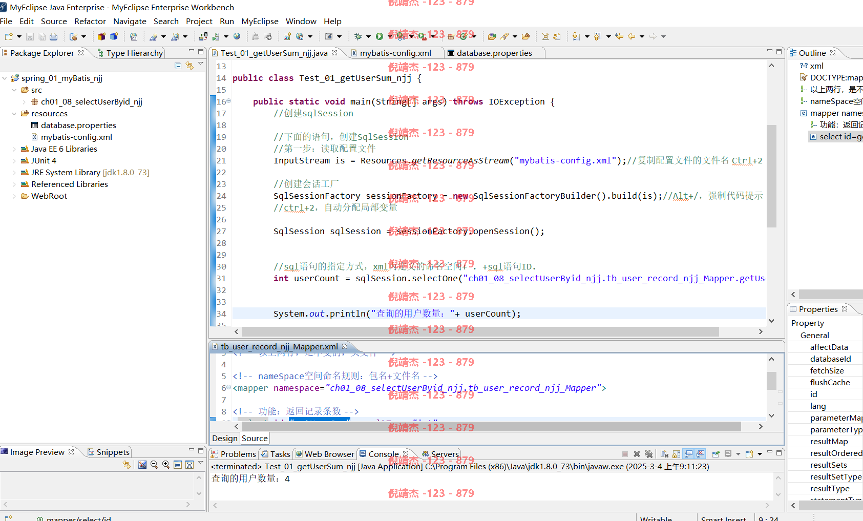Click the resultType property row
Screen dimensions: 863x521
[830, 489]
